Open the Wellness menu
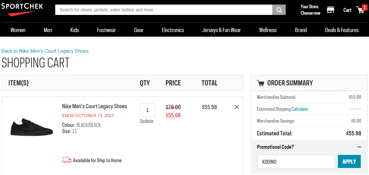The height and width of the screenshot is (175, 369). coord(268,30)
